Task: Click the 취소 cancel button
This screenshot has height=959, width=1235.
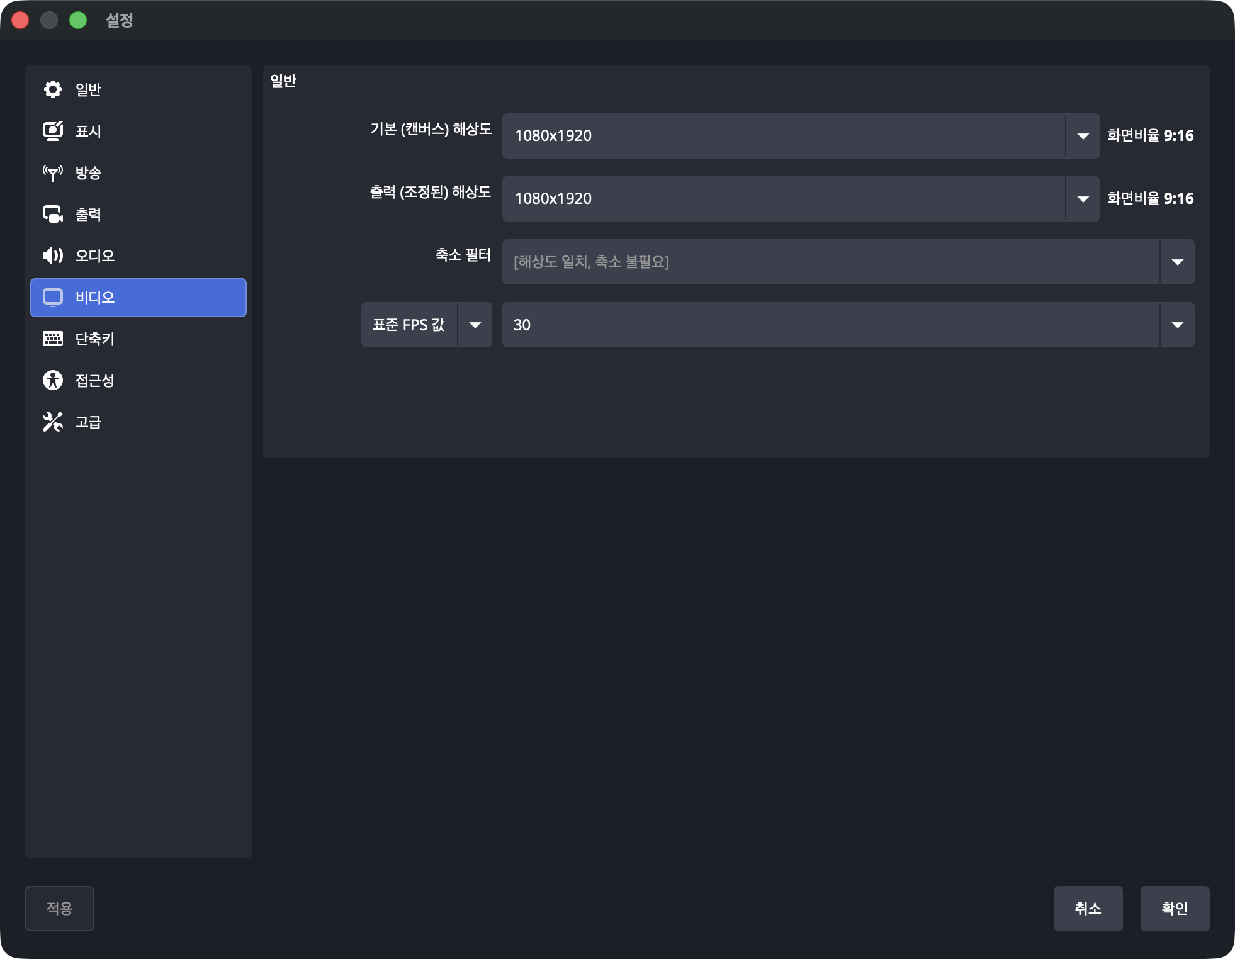Action: [1088, 908]
